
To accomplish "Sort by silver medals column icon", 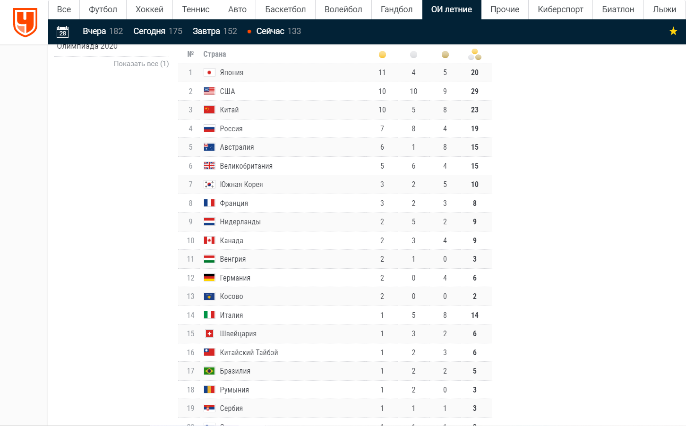I will click(x=413, y=55).
